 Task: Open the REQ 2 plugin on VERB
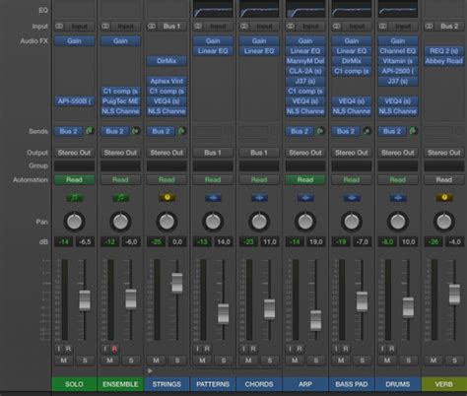tap(444, 51)
